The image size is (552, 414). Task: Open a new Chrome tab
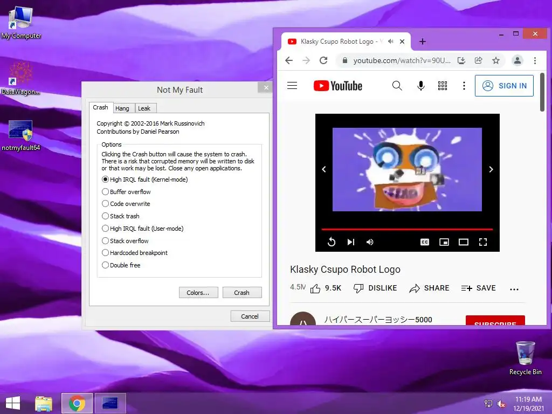coord(423,42)
